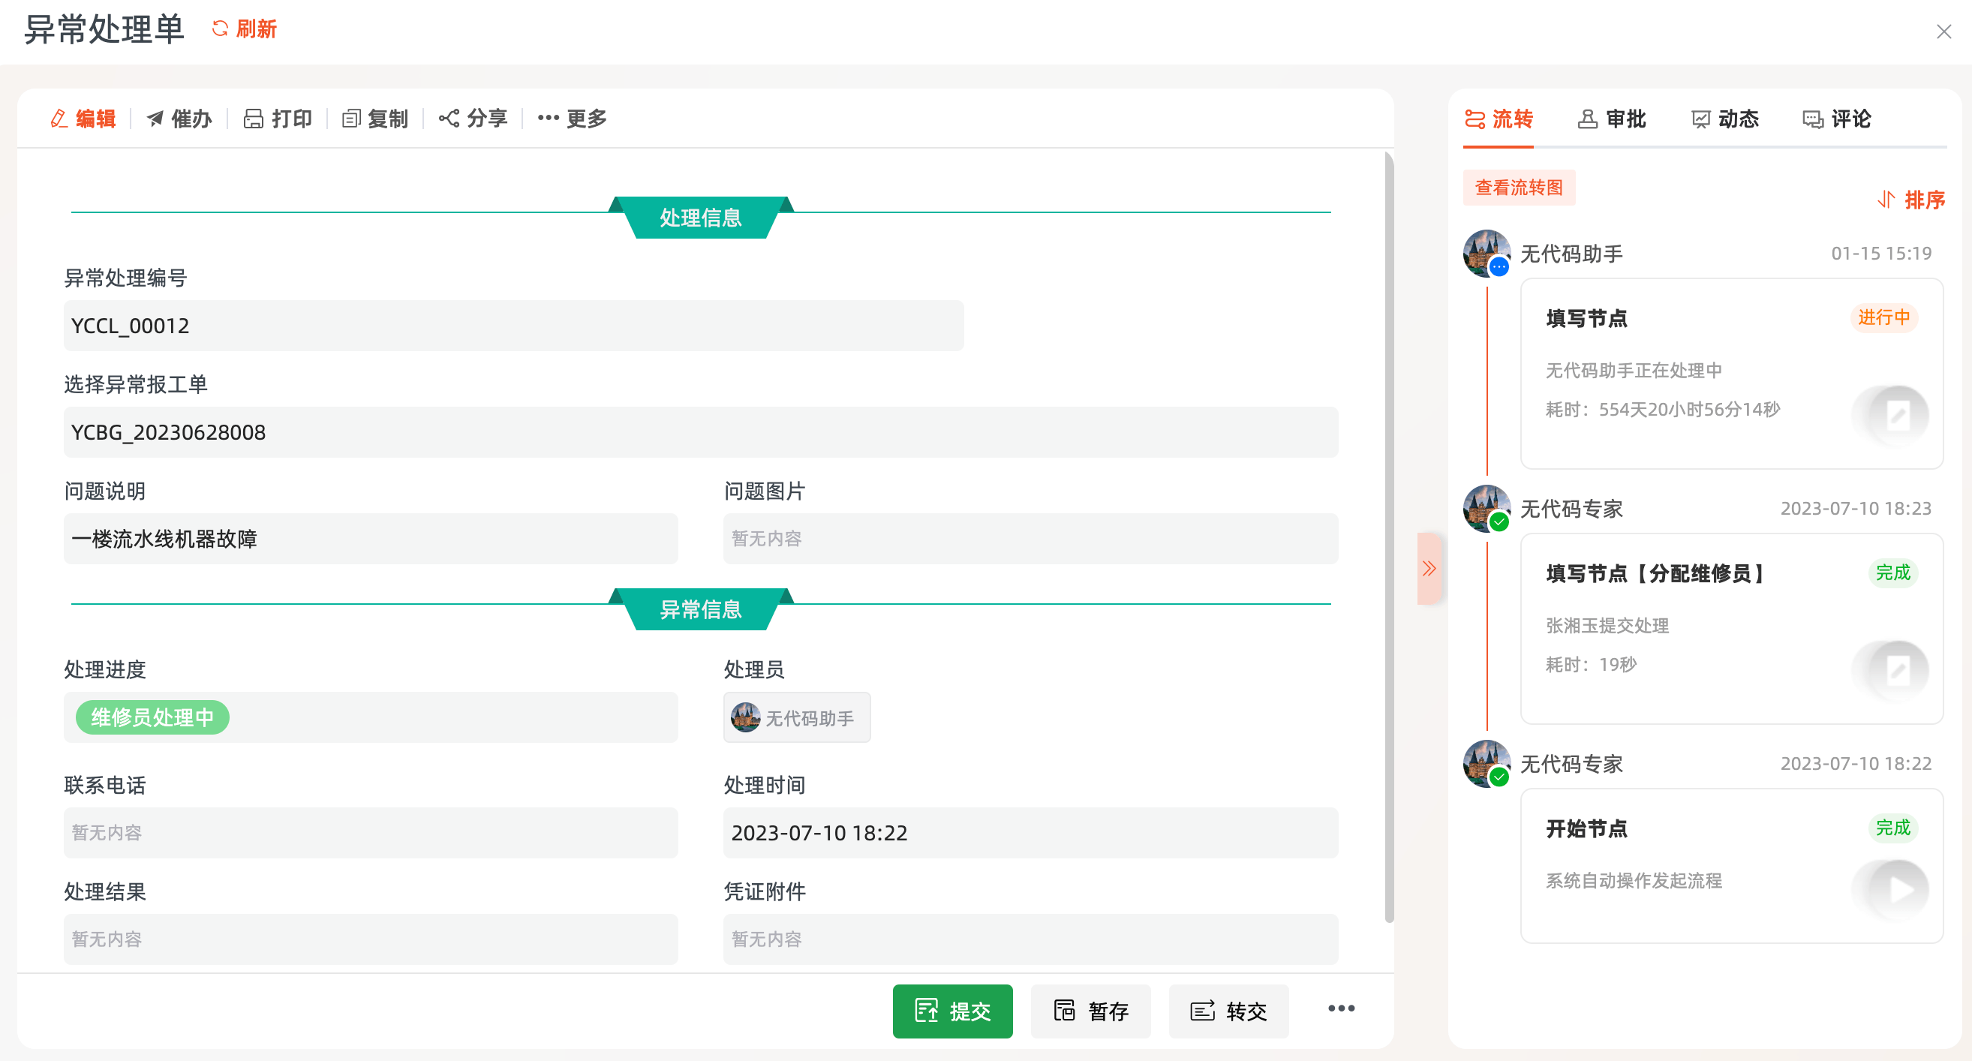The image size is (1972, 1061).
Task: Click the 查看流转图 button
Action: pos(1518,188)
